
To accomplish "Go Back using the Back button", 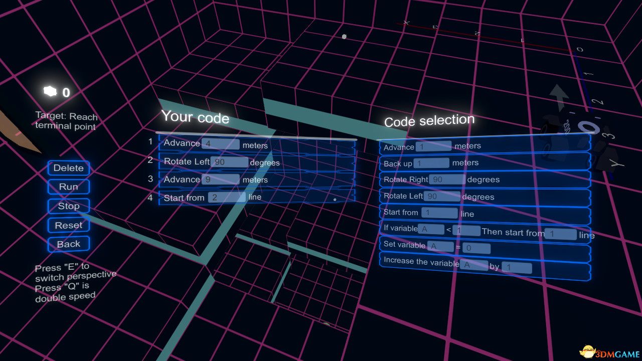I will coord(69,244).
